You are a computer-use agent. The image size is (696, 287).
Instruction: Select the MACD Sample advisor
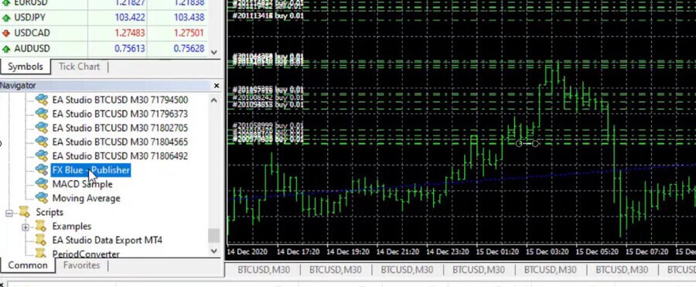pos(82,184)
